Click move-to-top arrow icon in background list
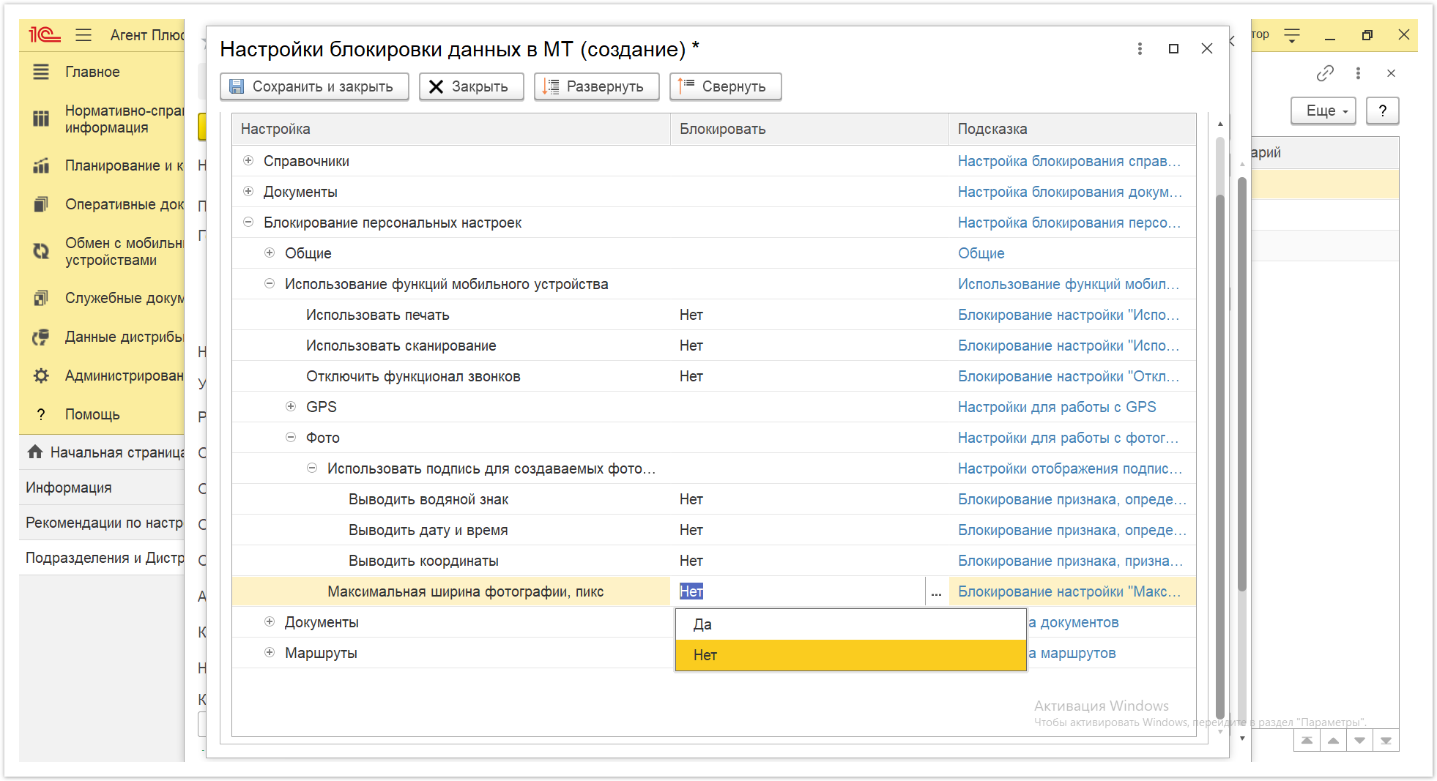The width and height of the screenshot is (1437, 781). 1307,741
